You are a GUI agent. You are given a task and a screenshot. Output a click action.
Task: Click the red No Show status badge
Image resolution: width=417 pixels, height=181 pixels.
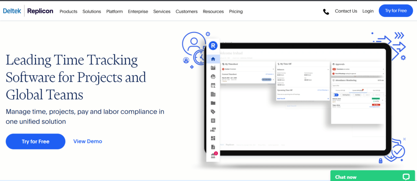pos(376,105)
